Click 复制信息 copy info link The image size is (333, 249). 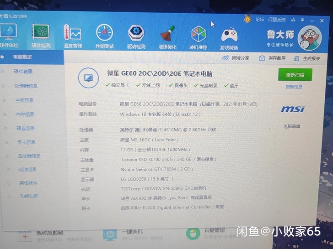pos(294,87)
